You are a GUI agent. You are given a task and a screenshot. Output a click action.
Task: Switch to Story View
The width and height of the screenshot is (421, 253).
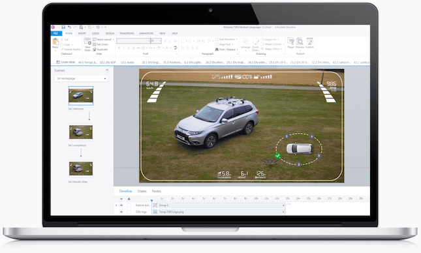65,62
